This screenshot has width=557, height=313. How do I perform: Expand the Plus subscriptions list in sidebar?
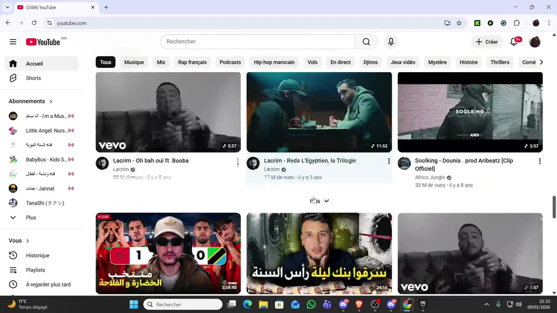[41, 217]
